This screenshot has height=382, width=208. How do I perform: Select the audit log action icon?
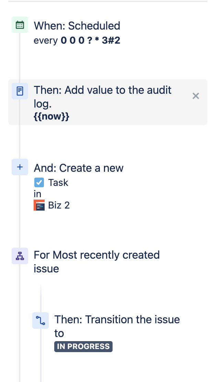click(20, 91)
